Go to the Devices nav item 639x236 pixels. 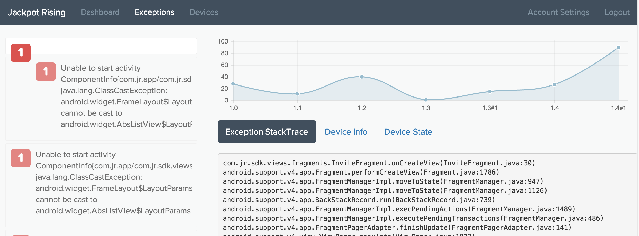point(204,12)
